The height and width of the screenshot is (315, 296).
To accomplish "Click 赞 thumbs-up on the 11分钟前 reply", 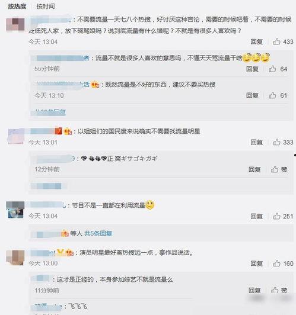I will coord(279,290).
